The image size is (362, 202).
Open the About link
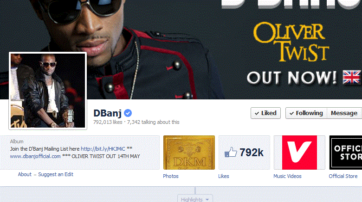point(25,174)
